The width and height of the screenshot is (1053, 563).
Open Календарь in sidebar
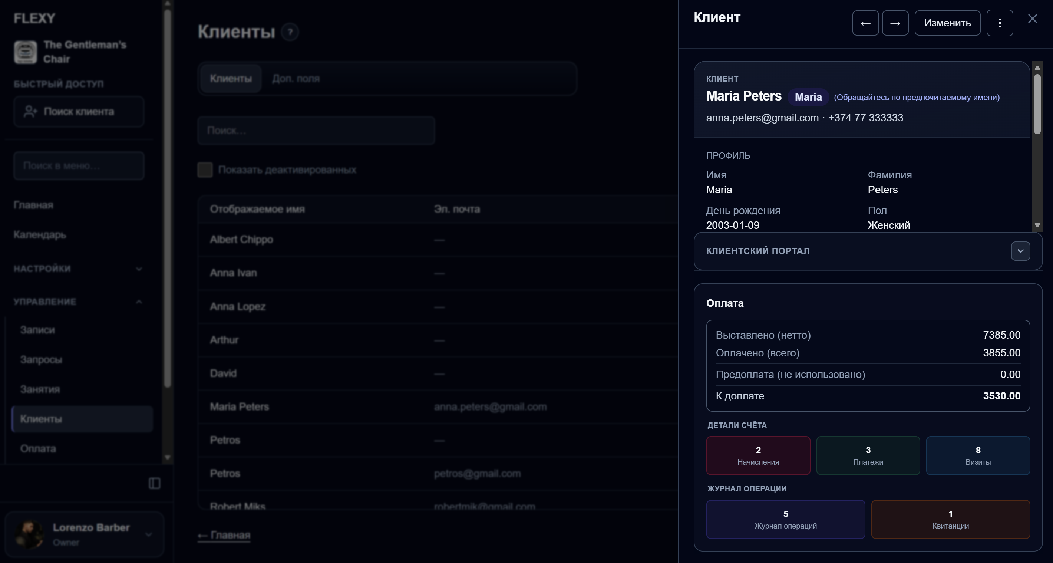tap(40, 235)
